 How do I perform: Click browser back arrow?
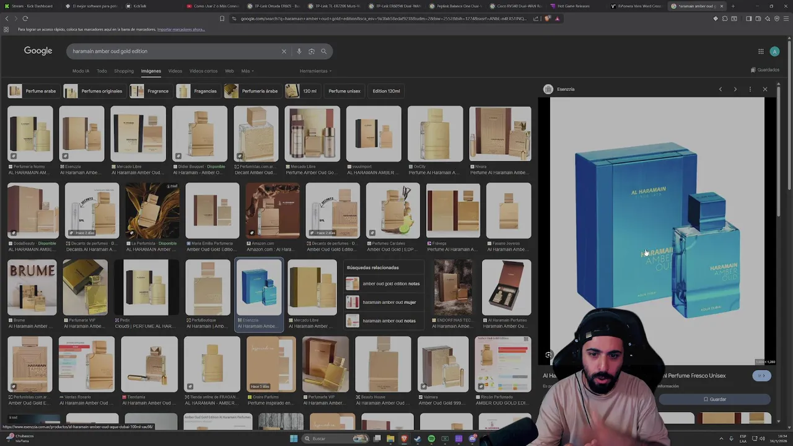pyautogui.click(x=6, y=19)
